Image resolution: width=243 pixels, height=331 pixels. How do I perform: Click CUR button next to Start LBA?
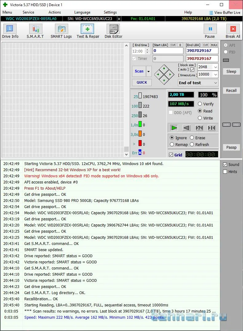click(173, 45)
